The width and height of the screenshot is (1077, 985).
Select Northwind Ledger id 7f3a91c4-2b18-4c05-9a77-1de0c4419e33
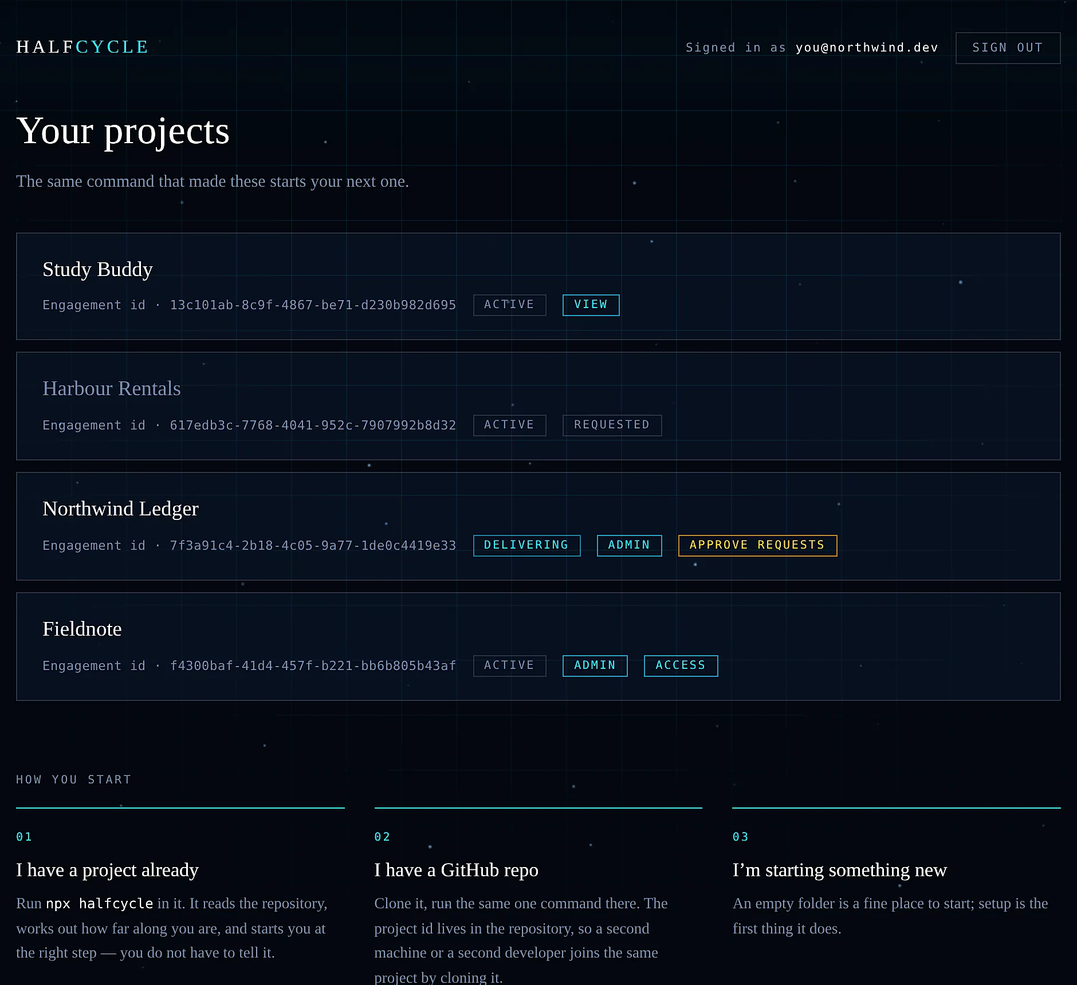click(313, 546)
